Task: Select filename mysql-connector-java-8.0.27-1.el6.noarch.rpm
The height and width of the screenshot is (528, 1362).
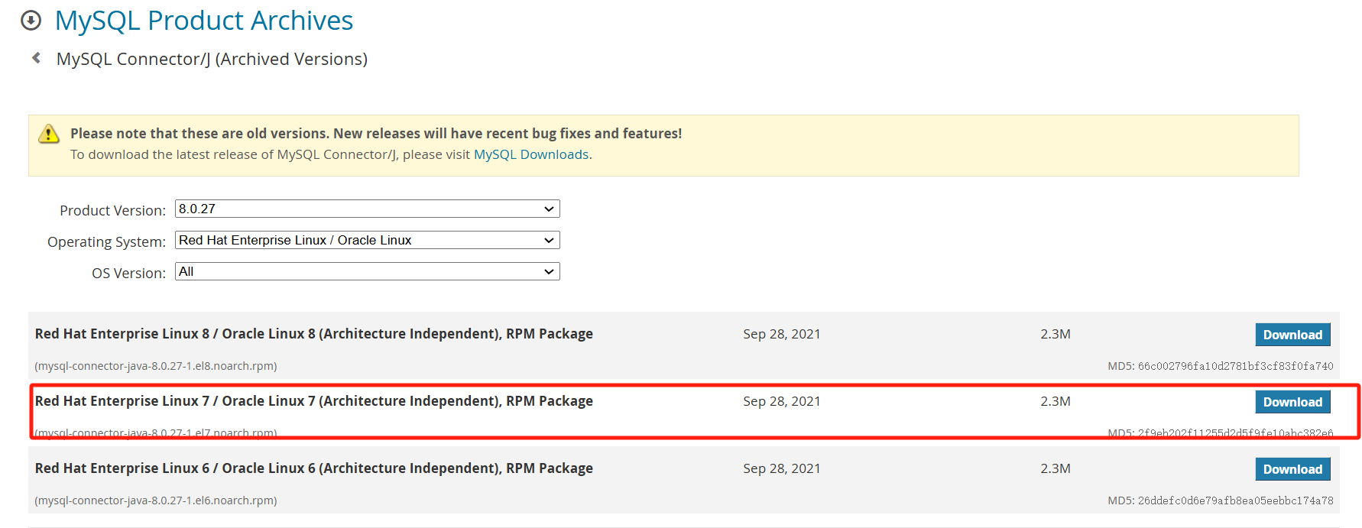Action: [x=156, y=500]
